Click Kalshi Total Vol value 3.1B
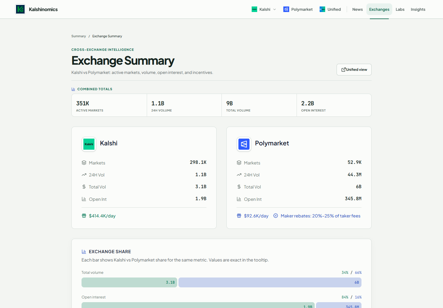 tap(201, 187)
